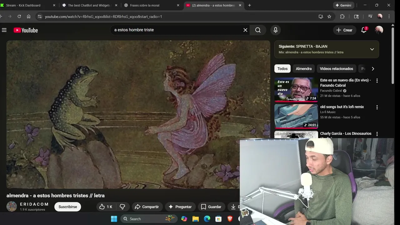Select the Almendra filter chip
This screenshot has width=400, height=225.
click(x=304, y=69)
